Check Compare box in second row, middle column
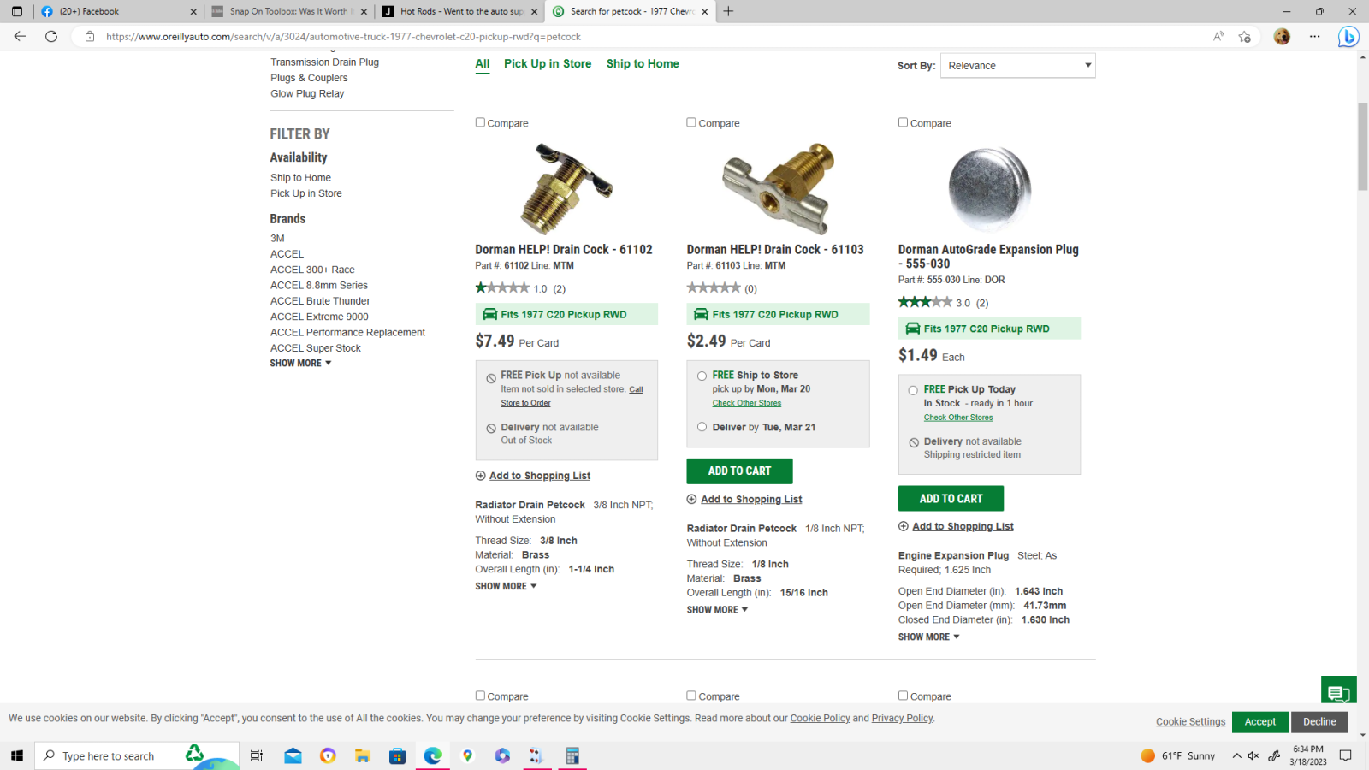Viewport: 1369px width, 770px height. coord(691,696)
